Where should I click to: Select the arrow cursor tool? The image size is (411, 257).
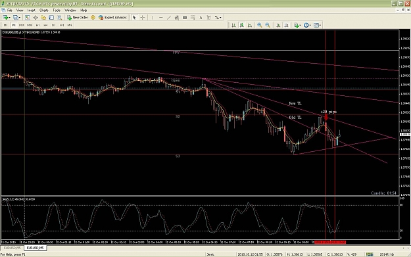[134, 18]
